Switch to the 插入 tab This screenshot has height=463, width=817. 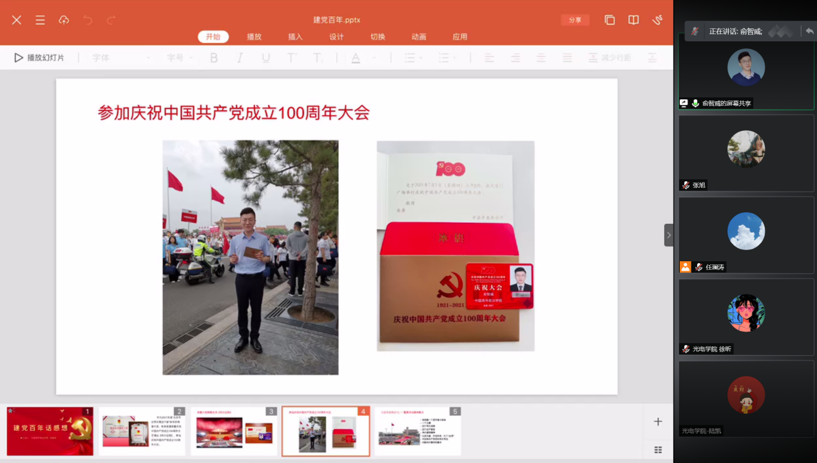coord(295,37)
